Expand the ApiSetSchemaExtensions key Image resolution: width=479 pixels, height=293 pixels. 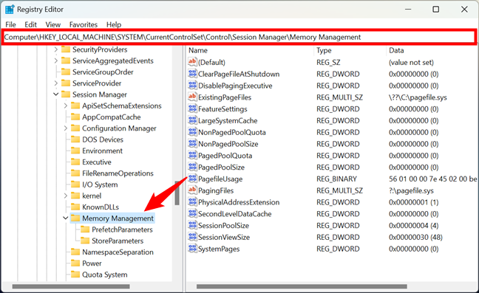click(x=66, y=106)
